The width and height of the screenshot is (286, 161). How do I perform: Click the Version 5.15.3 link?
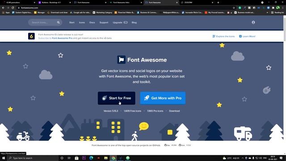pos(111,111)
